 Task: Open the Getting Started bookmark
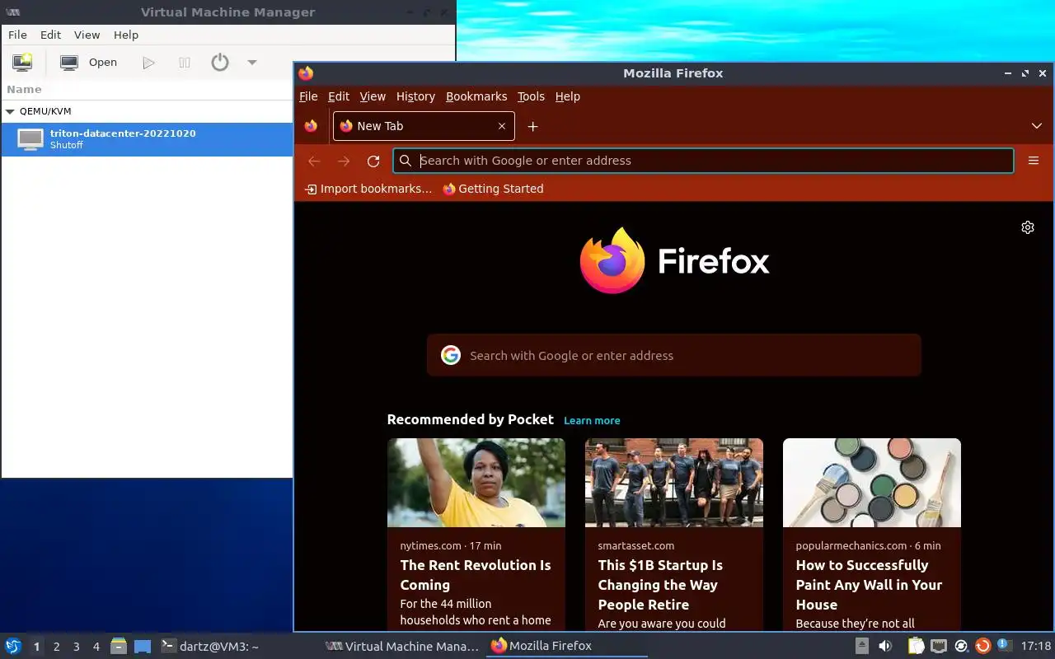tap(493, 189)
